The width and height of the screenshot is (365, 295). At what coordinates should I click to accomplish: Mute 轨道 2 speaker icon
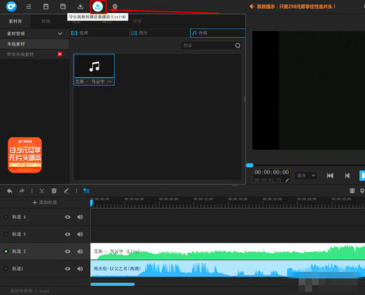(80, 251)
